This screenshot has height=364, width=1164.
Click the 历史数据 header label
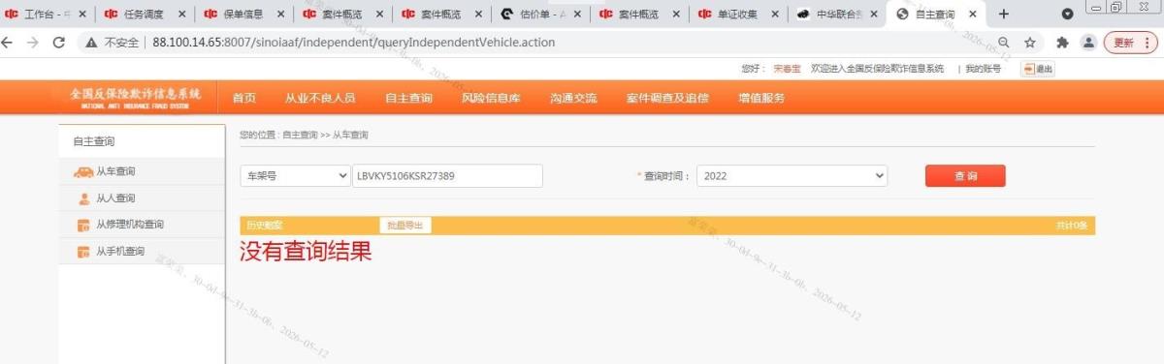pyautogui.click(x=264, y=226)
